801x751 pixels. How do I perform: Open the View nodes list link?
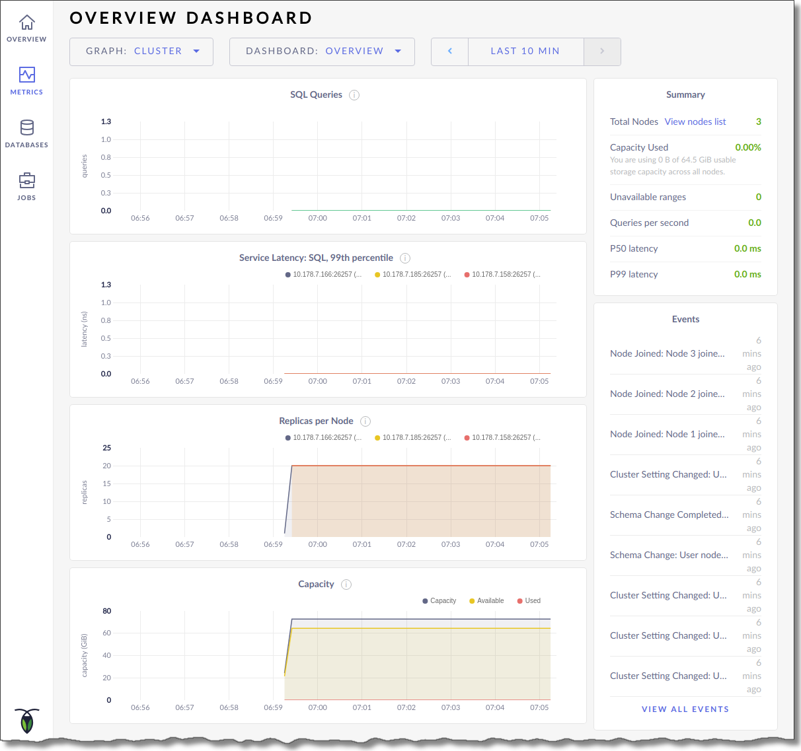pyautogui.click(x=695, y=122)
